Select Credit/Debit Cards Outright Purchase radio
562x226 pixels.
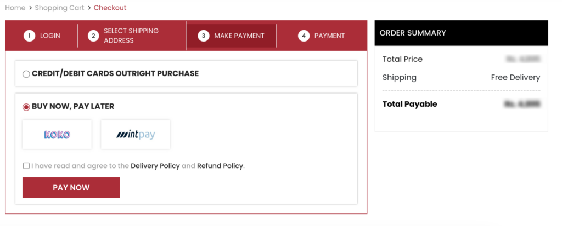[26, 74]
